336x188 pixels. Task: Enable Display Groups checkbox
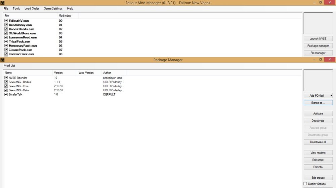pos(305,184)
